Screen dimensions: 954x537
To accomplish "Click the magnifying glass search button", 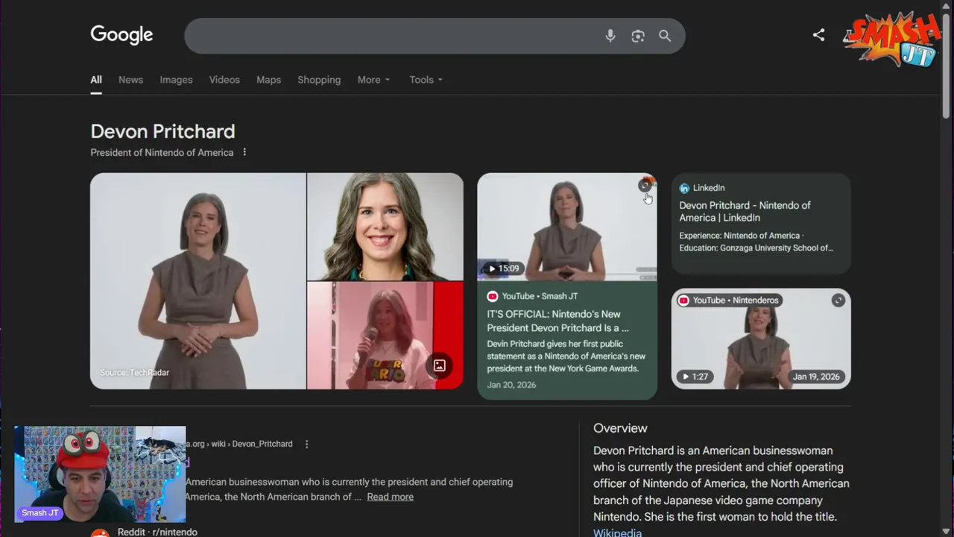I will [665, 36].
